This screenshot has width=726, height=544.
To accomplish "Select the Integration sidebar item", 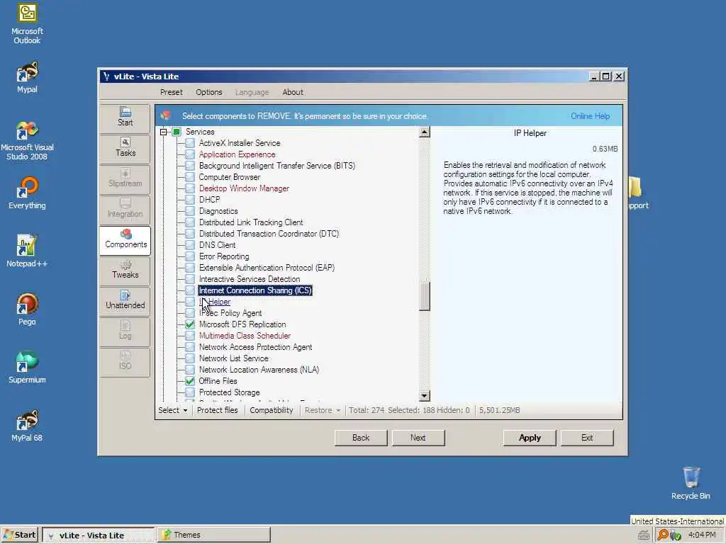I will pos(125,209).
